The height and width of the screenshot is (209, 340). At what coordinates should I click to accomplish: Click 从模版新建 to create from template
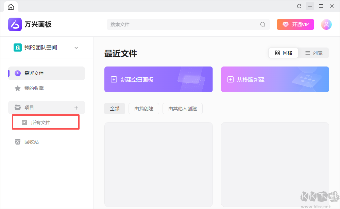click(x=275, y=79)
